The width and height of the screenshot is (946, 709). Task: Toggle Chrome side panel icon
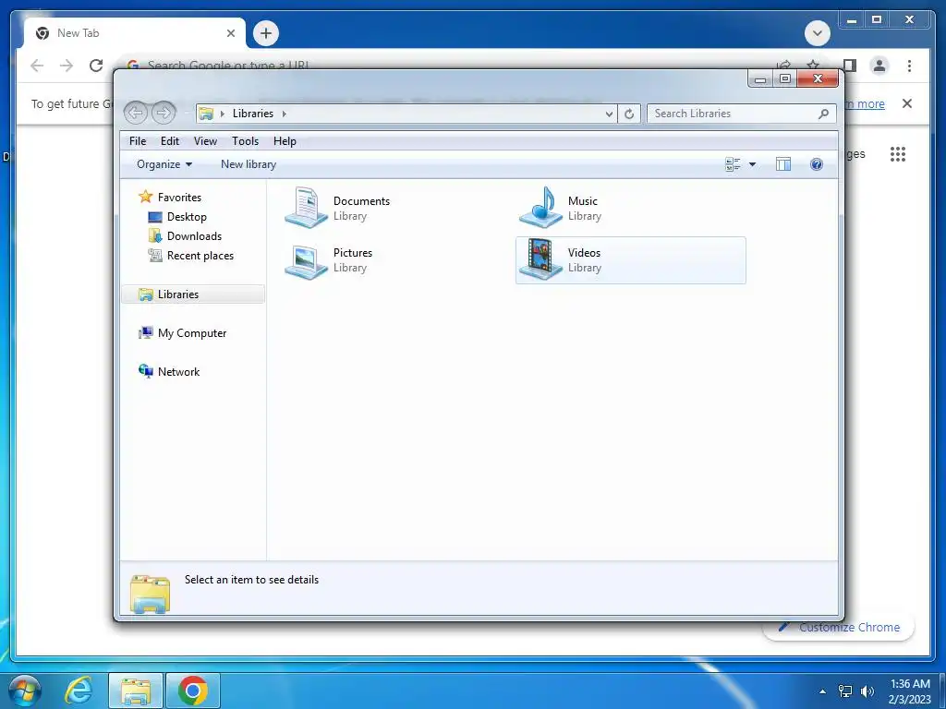tap(850, 66)
